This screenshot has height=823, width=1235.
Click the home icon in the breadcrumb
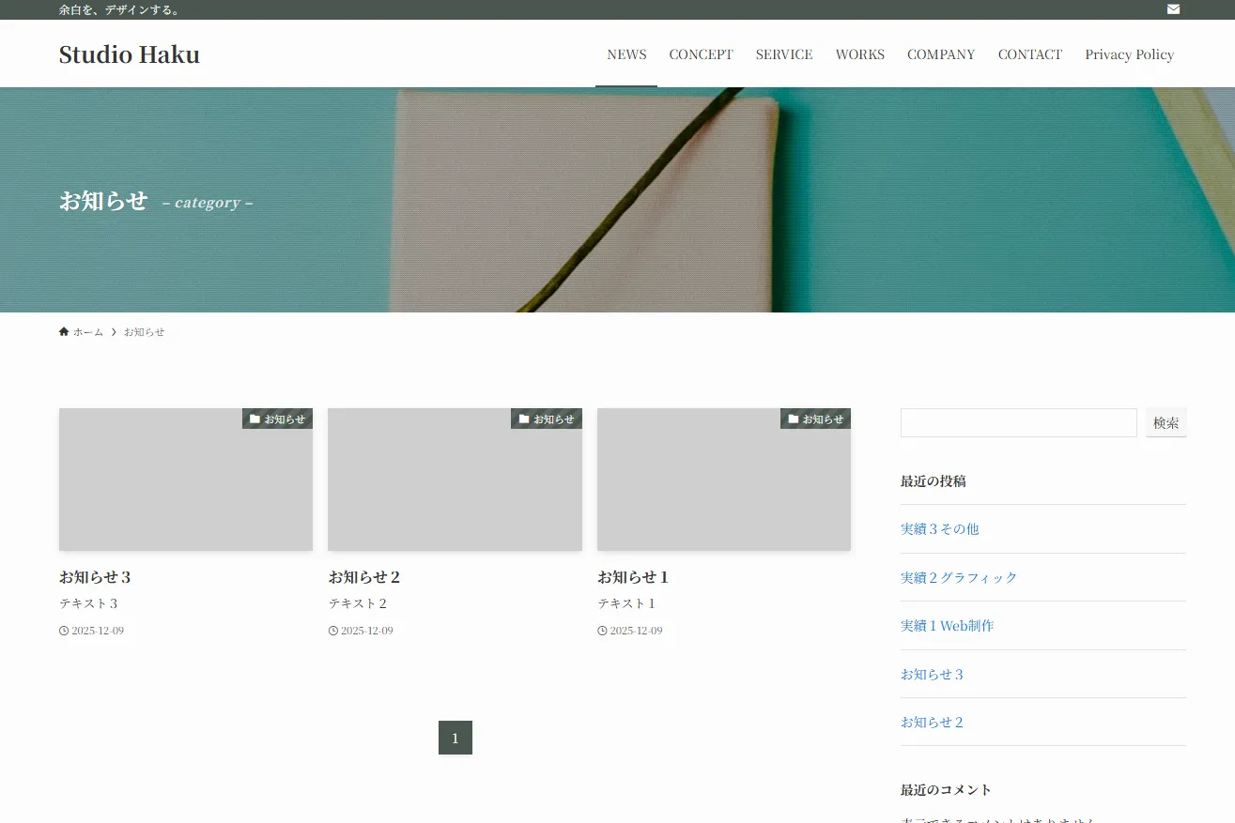64,331
